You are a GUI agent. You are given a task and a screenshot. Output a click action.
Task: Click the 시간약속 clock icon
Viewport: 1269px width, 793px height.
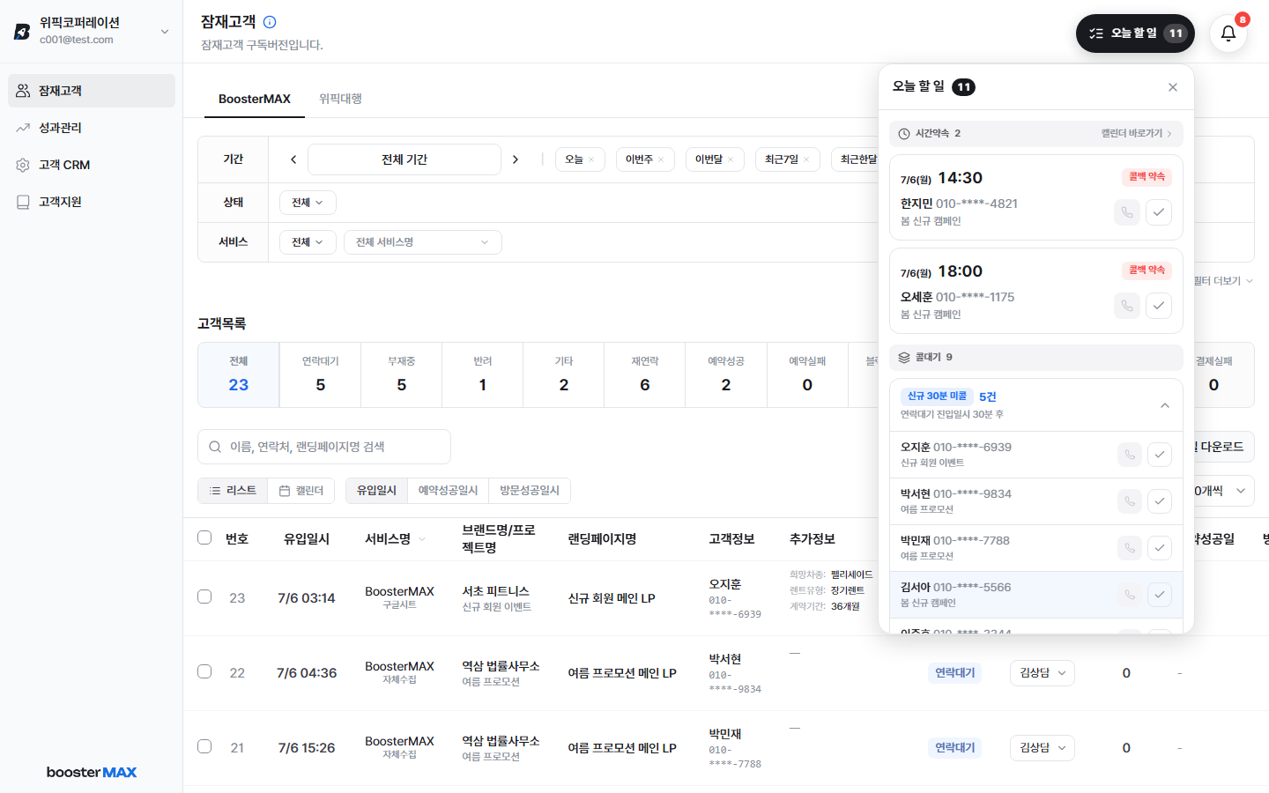click(904, 134)
